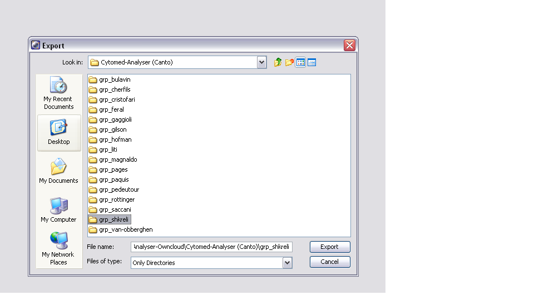The image size is (534, 300).
Task: Close the Export dialog window
Action: 349,46
